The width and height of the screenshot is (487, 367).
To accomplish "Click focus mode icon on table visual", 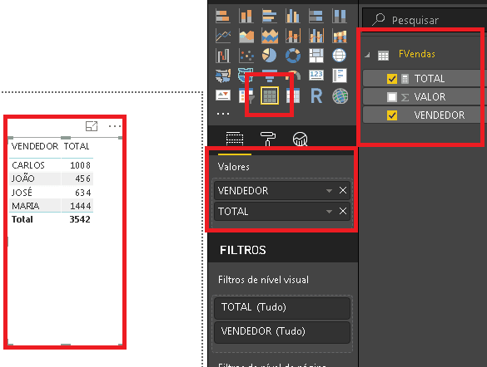I will pos(92,126).
